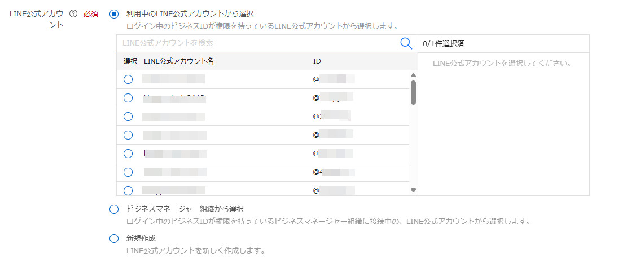Screen dimensions: 618x261
Task: Click the 0/1件選択済 counter text
Action: pos(443,44)
